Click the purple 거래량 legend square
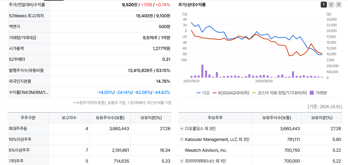The width and height of the screenshot is (348, 165). (x=312, y=93)
